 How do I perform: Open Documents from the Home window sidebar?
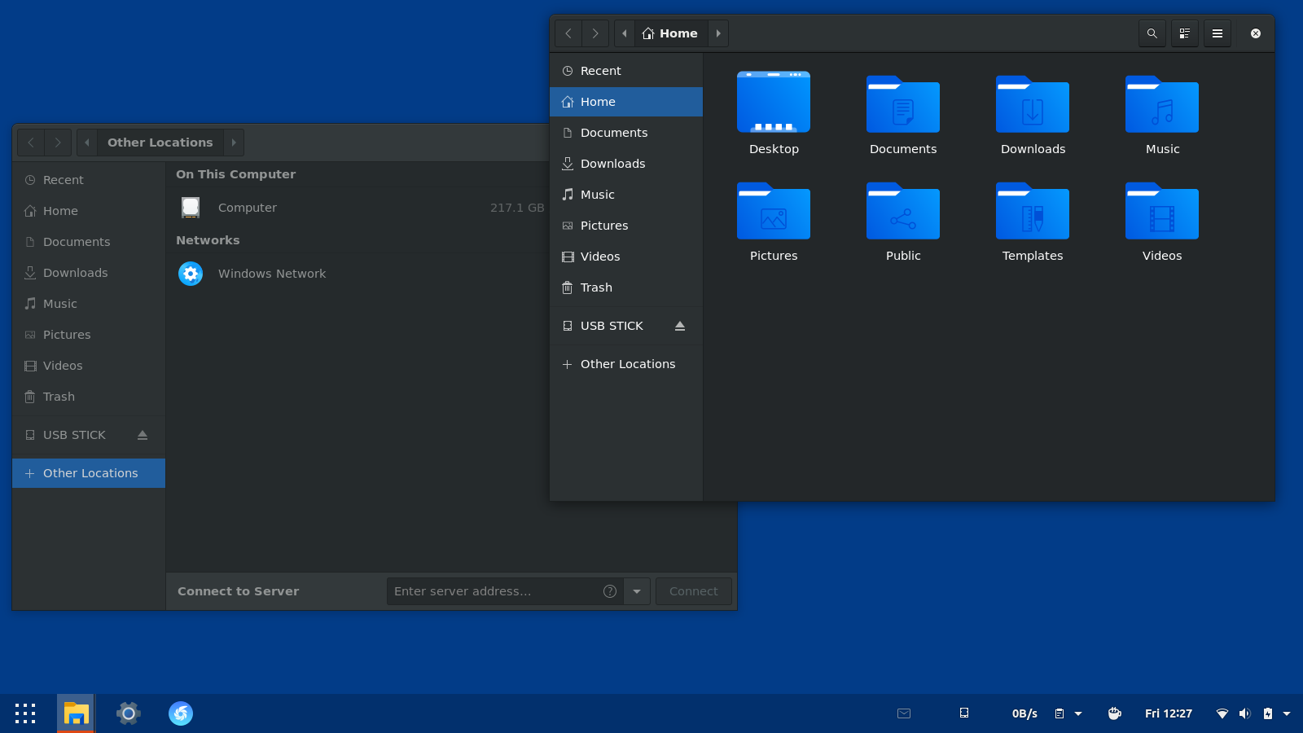click(614, 132)
